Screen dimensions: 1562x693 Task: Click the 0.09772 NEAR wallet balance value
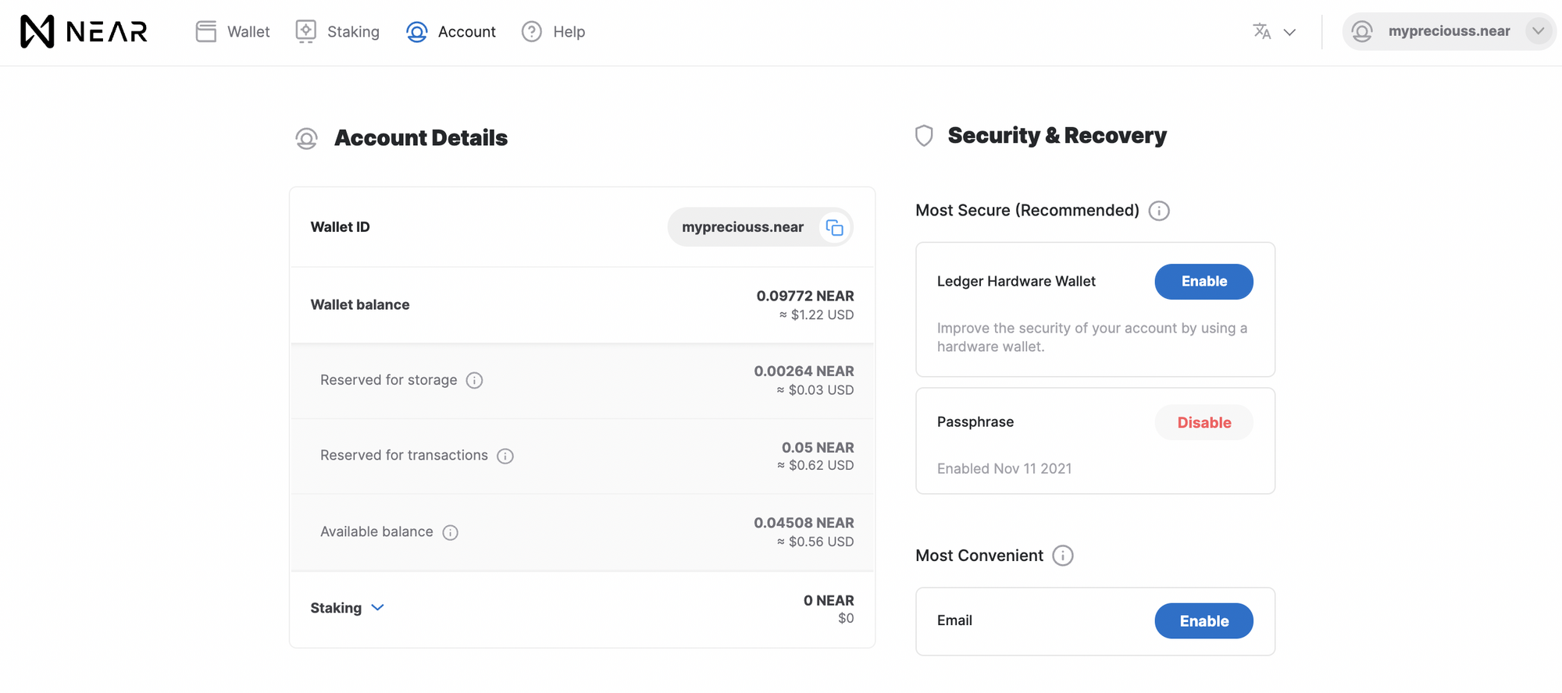coord(805,296)
